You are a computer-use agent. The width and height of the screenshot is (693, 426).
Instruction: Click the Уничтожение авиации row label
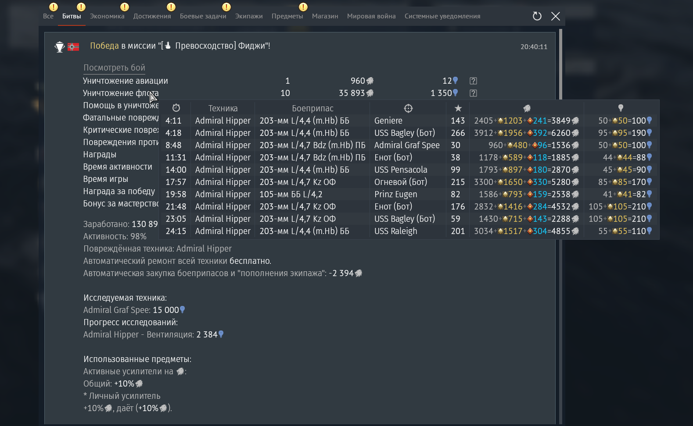tap(126, 81)
